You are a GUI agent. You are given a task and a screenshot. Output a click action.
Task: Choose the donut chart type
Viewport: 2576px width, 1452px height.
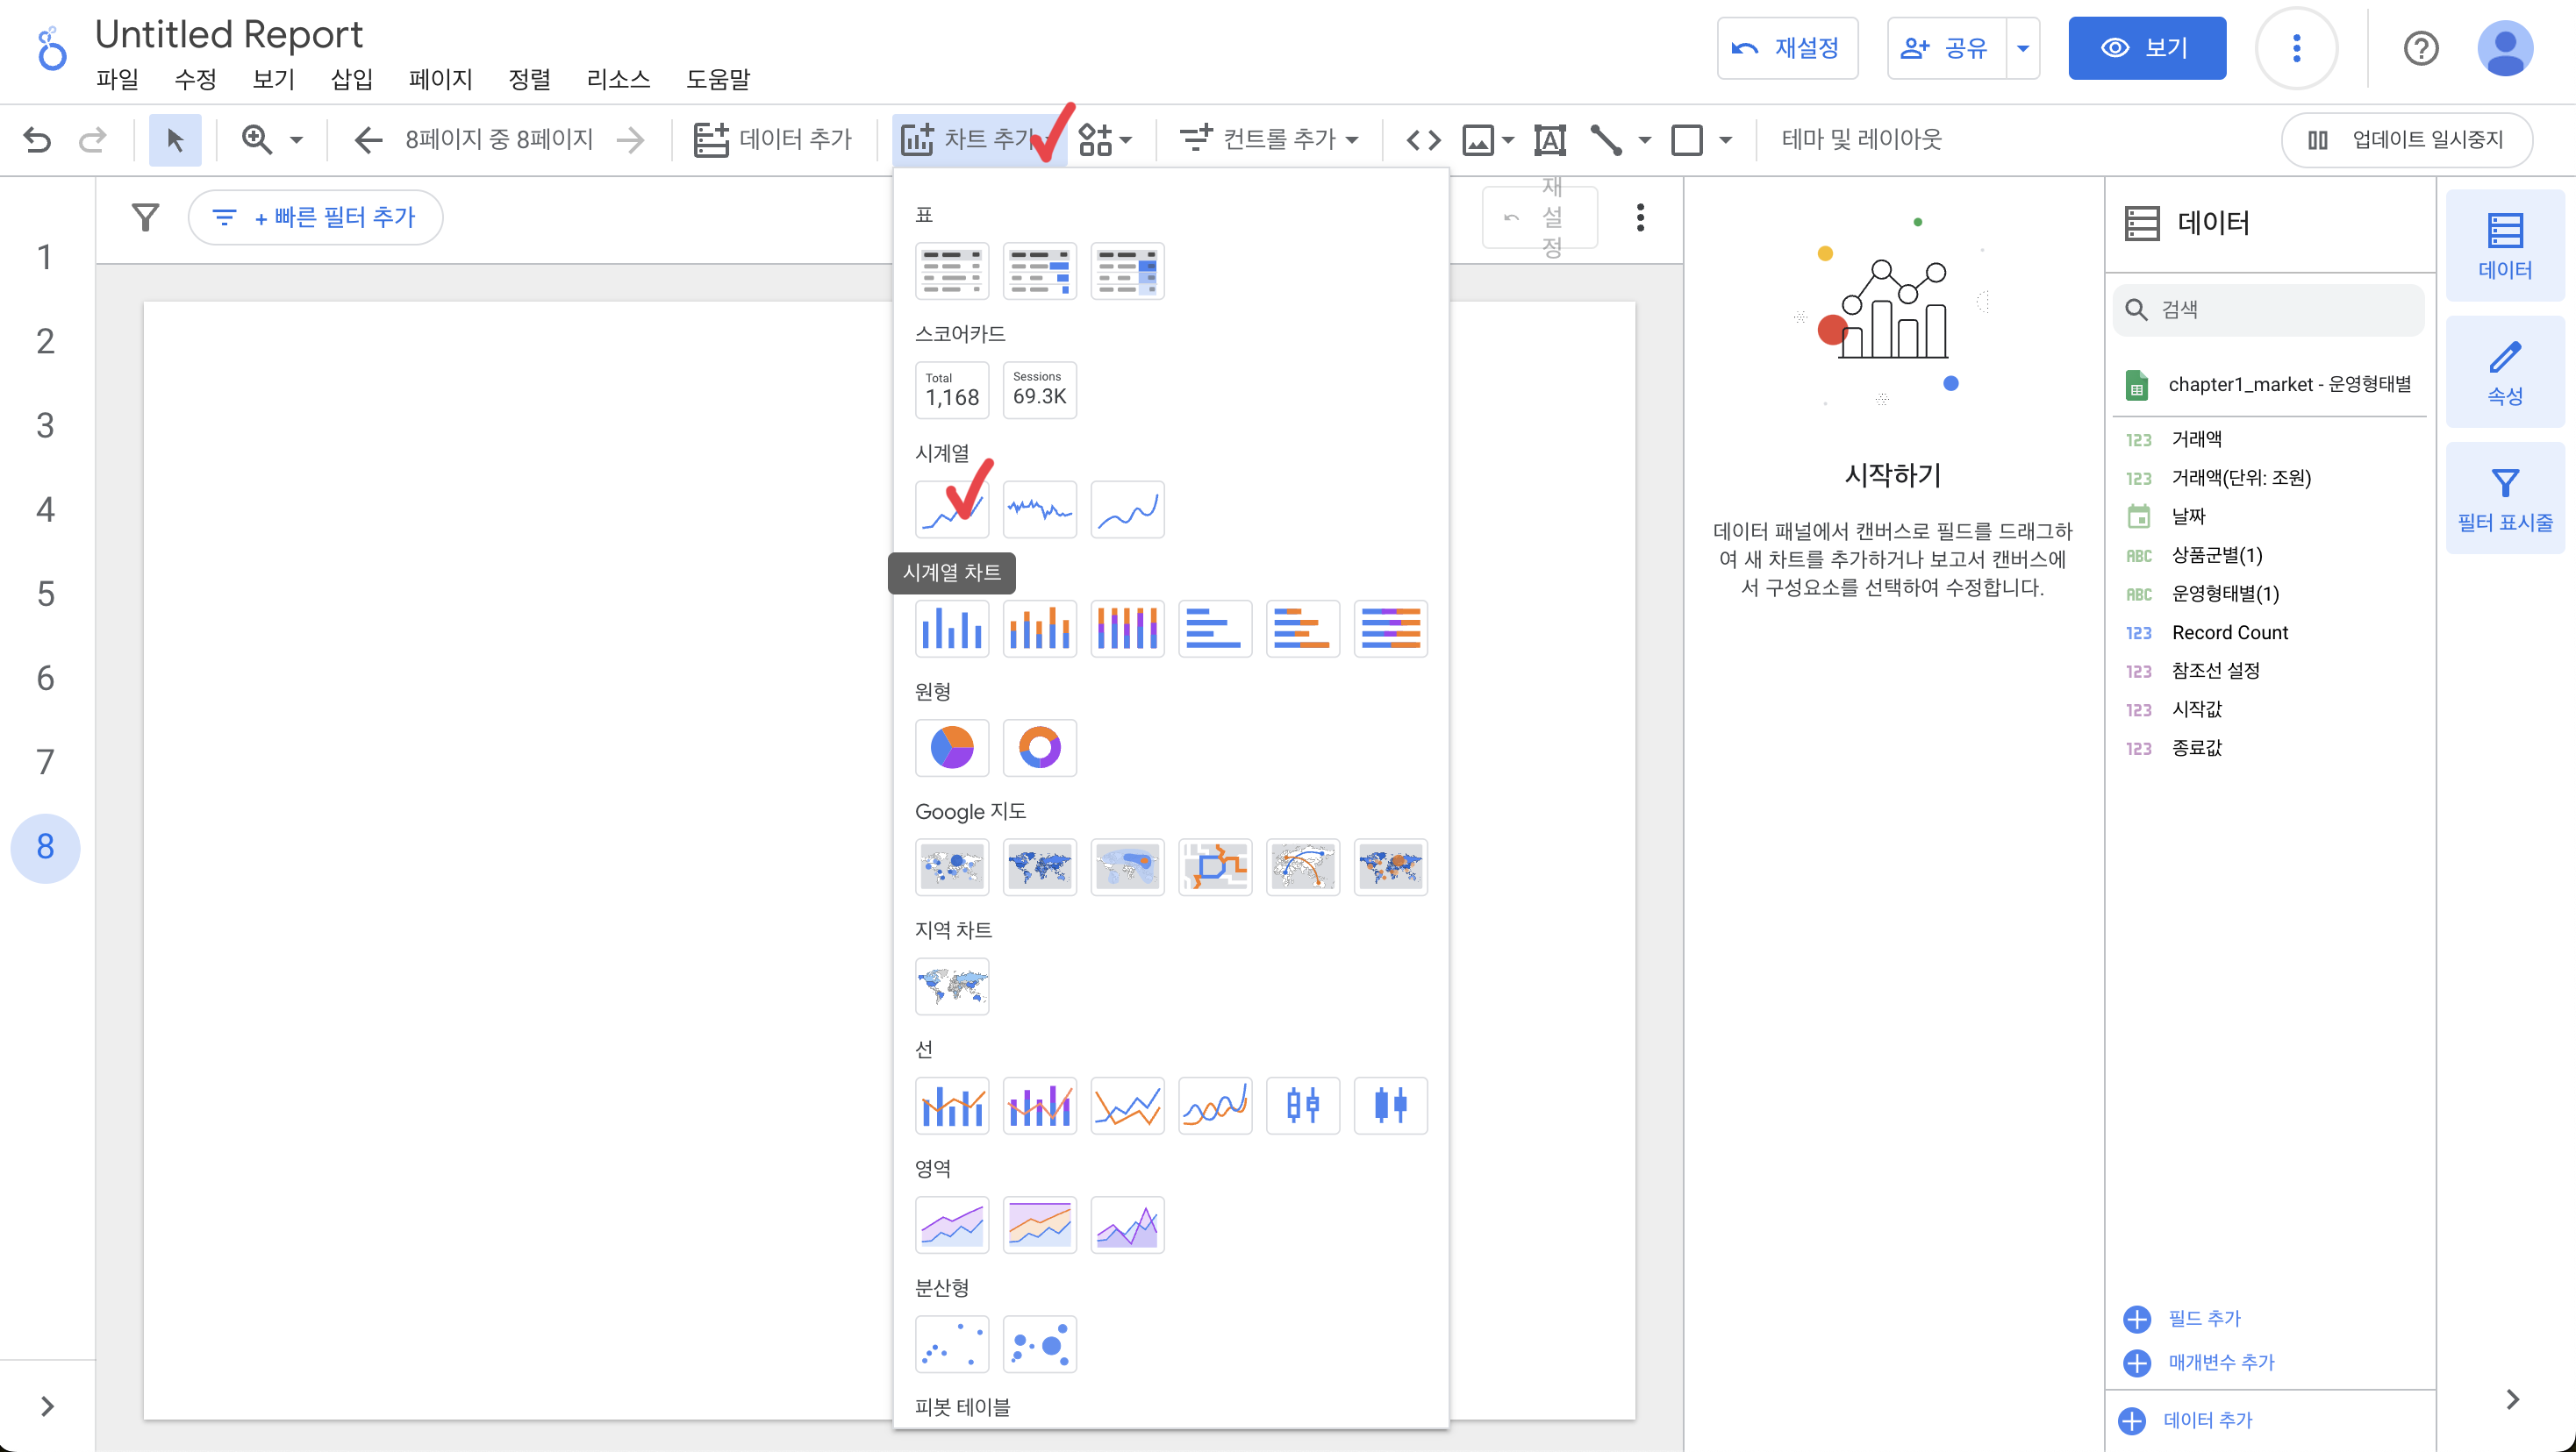coord(1039,748)
